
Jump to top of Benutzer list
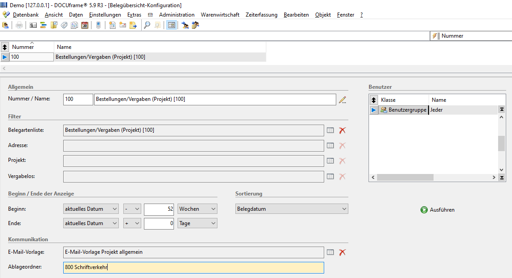pyautogui.click(x=502, y=109)
